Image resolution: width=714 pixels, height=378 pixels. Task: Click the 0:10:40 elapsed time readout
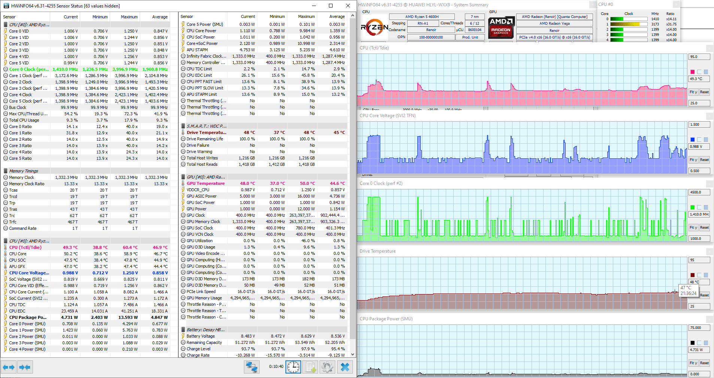pyautogui.click(x=276, y=367)
